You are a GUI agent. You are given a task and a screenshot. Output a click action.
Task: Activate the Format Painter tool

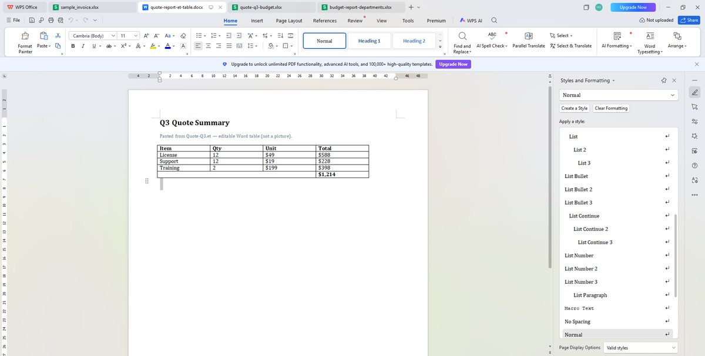click(25, 42)
